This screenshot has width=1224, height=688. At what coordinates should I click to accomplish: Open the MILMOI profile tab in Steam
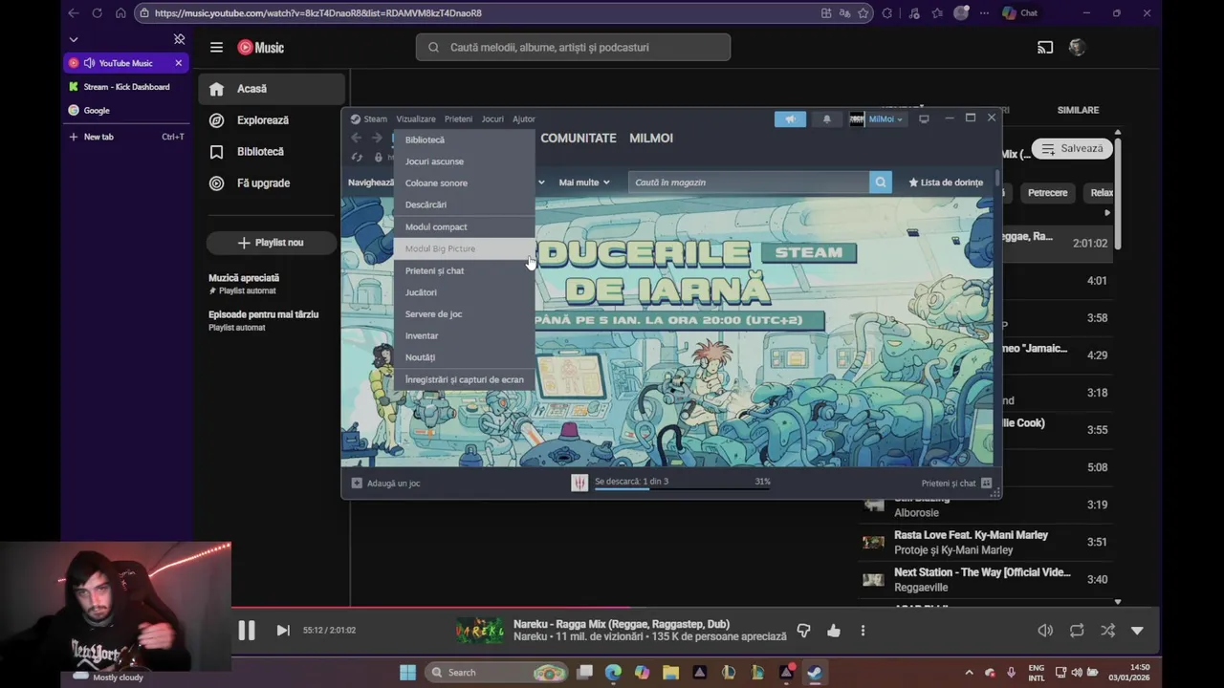click(x=651, y=139)
